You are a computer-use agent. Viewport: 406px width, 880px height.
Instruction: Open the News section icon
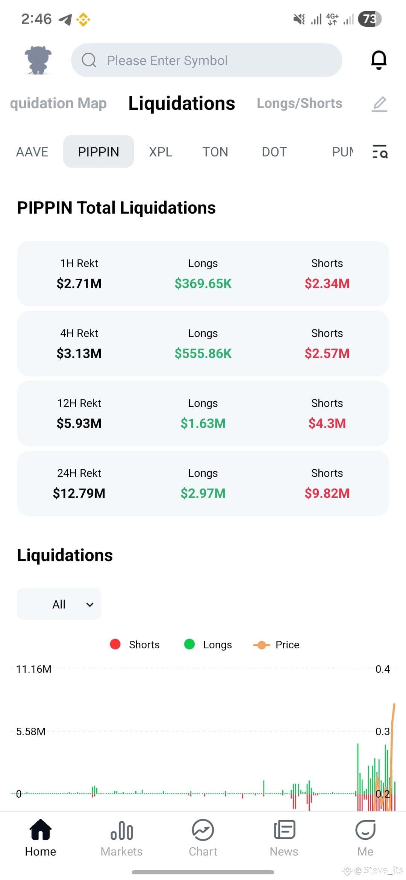(284, 838)
